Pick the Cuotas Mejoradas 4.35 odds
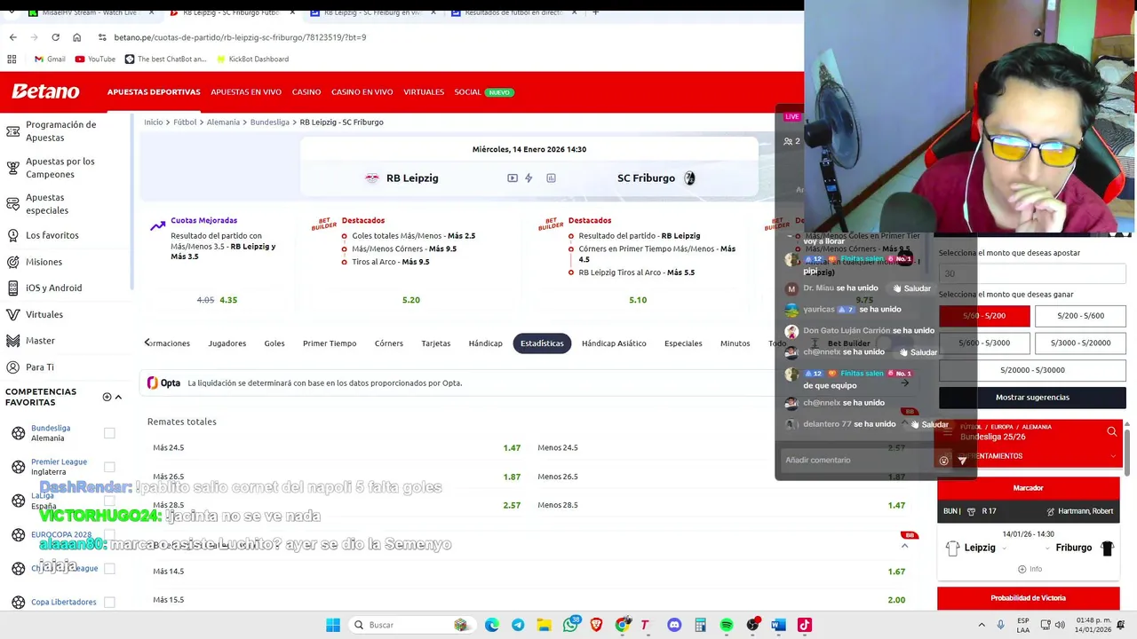Image resolution: width=1137 pixels, height=639 pixels. pyautogui.click(x=228, y=300)
